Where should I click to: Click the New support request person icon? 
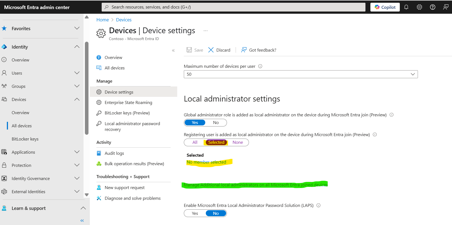(99, 188)
